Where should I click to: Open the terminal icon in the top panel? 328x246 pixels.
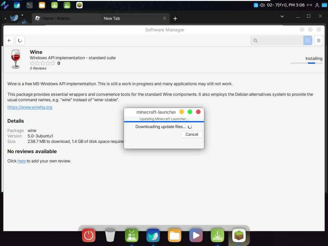tap(29, 5)
